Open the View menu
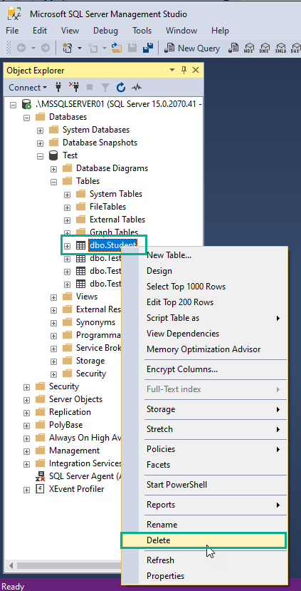The width and height of the screenshot is (301, 591). pyautogui.click(x=70, y=31)
